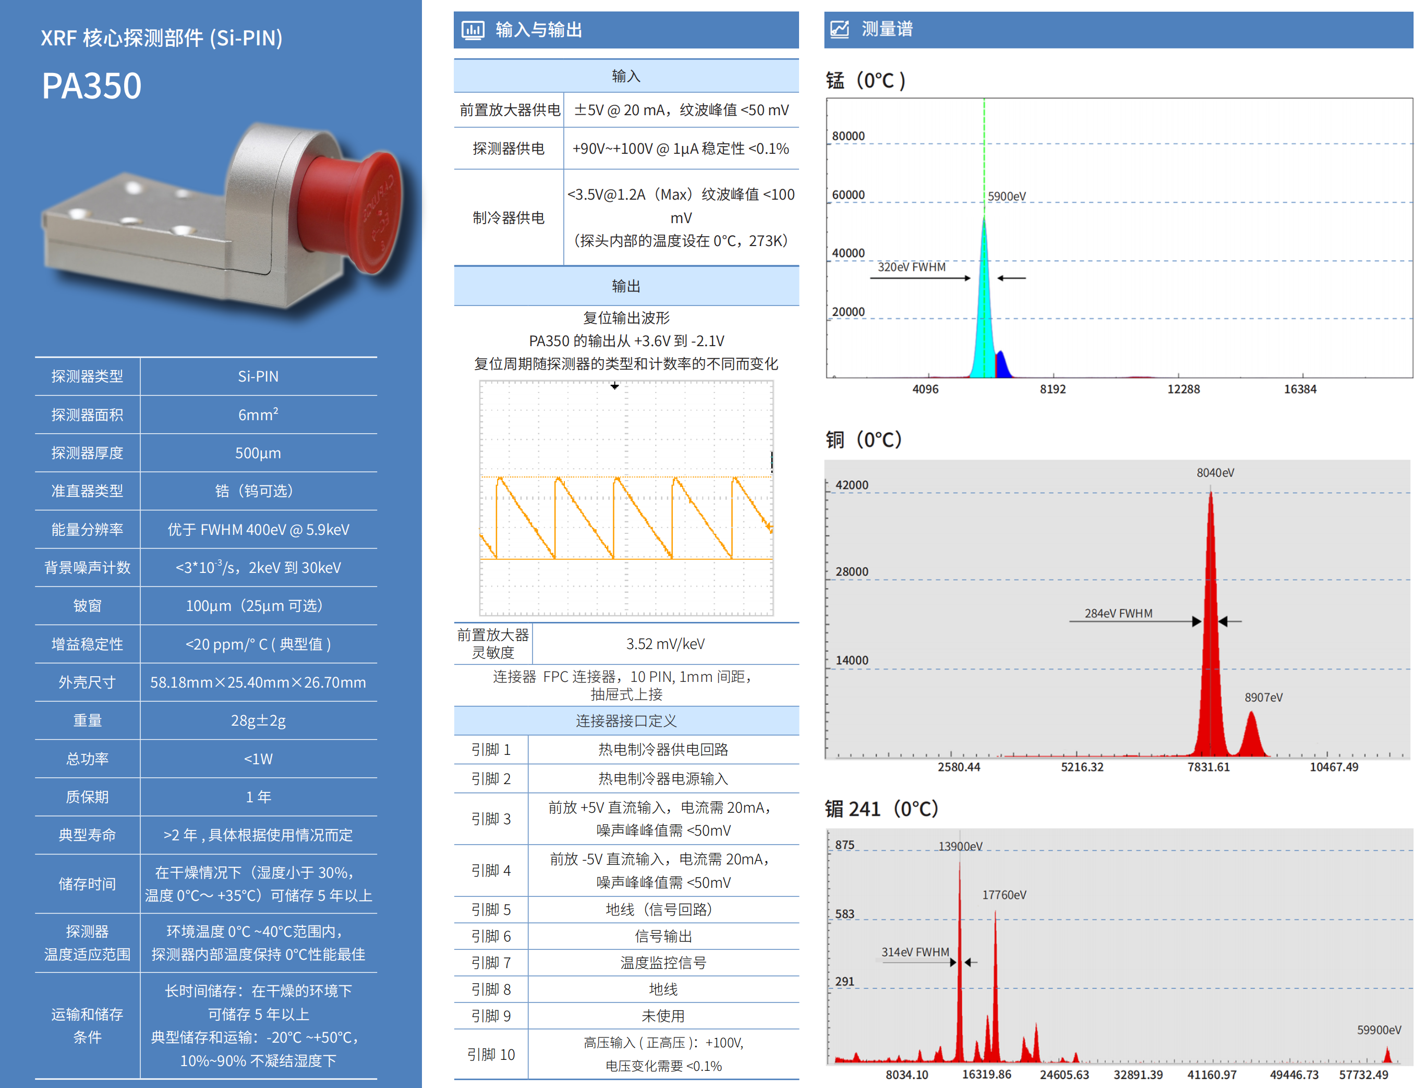
Task: Click the 信号输出 pin description
Action: [x=663, y=936]
